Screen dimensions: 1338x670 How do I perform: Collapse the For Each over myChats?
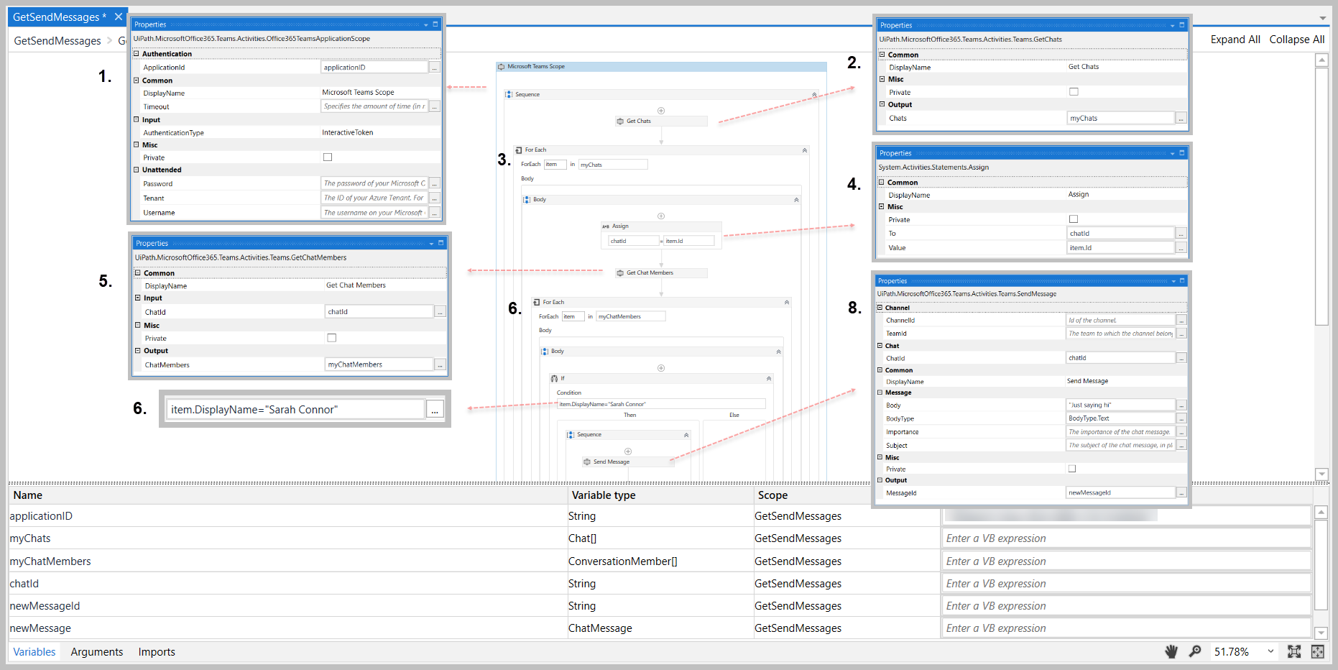point(804,150)
